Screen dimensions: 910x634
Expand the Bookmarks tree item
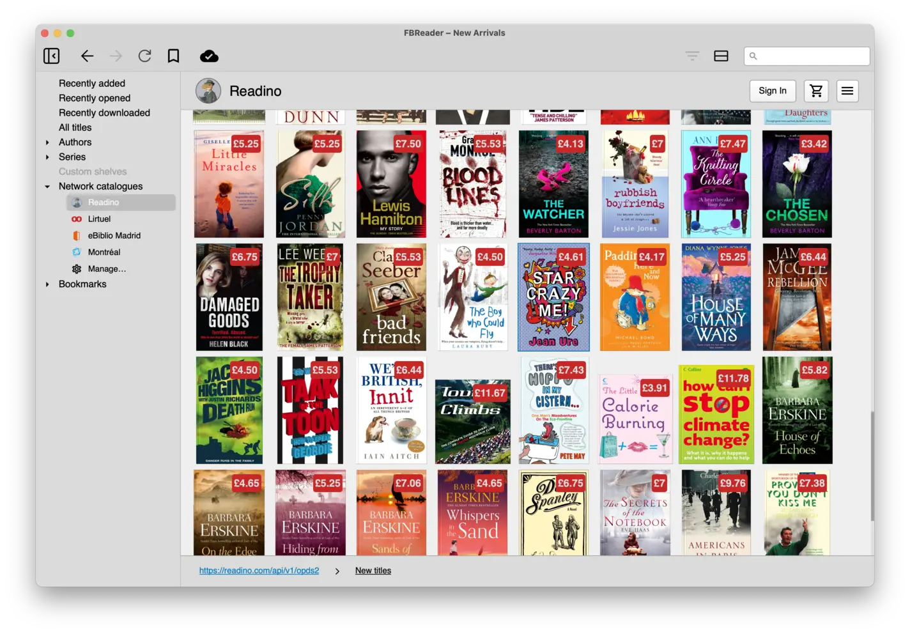pyautogui.click(x=47, y=284)
